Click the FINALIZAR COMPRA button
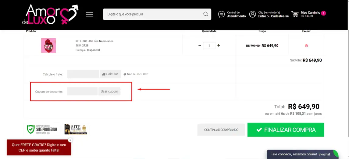Viewport: 349px width, 159px height. click(x=286, y=130)
